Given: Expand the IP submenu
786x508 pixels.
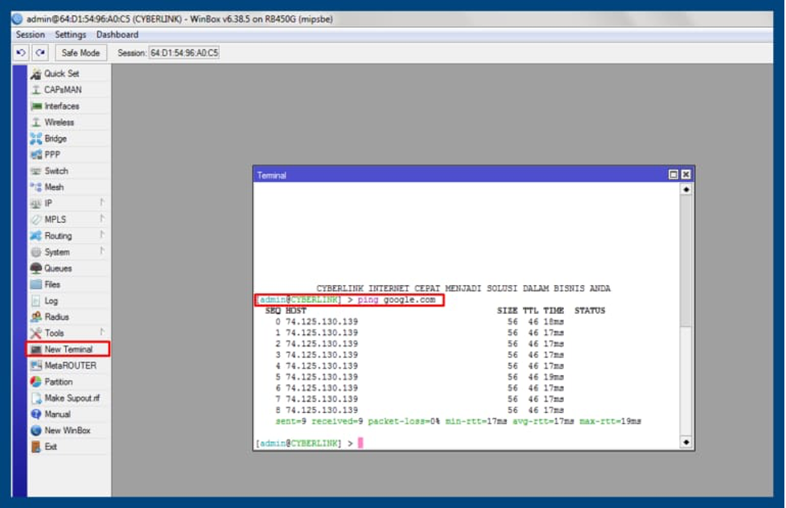Looking at the screenshot, I should 68,203.
